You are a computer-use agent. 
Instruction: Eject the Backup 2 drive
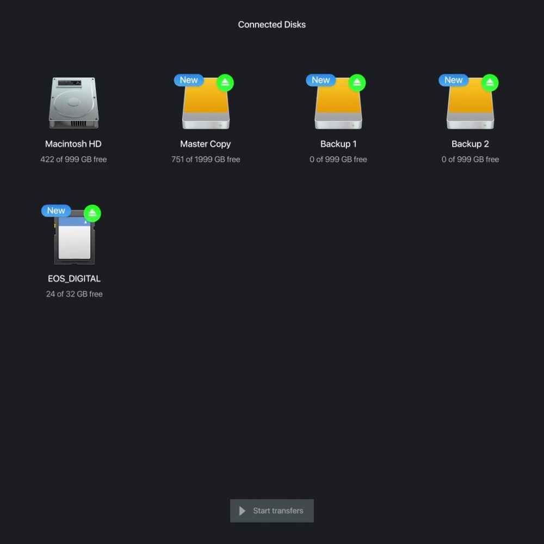[490, 83]
